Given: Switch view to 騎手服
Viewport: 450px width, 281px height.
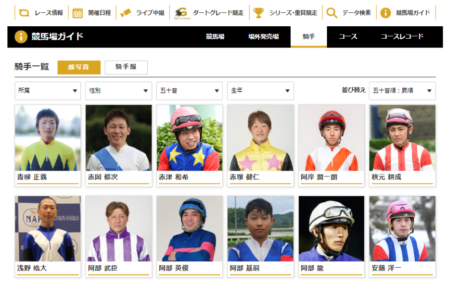Looking at the screenshot, I should pos(127,67).
